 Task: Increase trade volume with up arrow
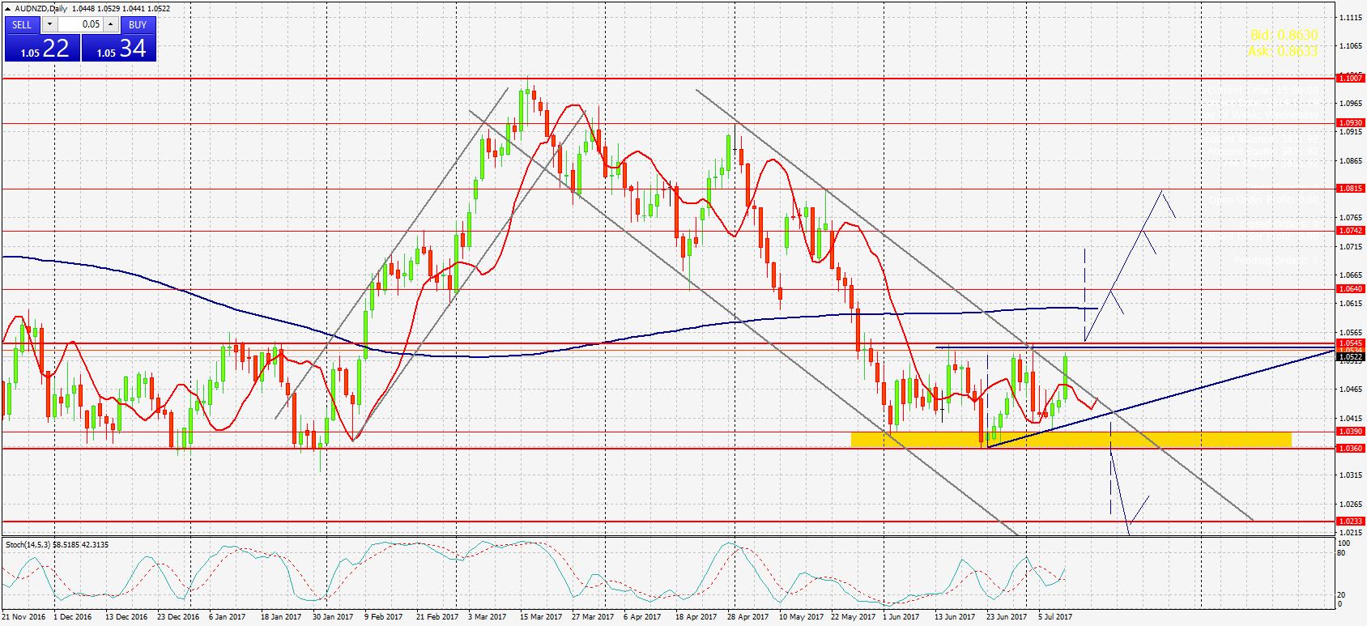click(x=111, y=24)
